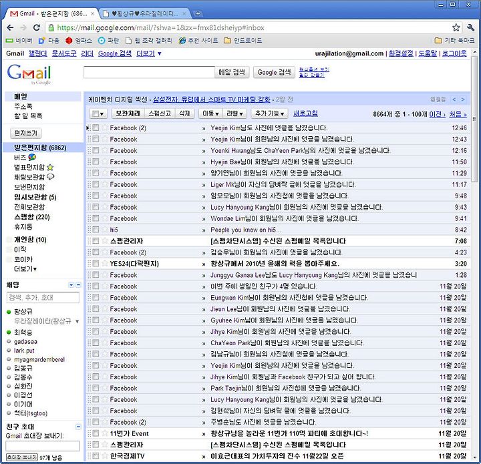
Task: Expand 더보기 under the sidebar labels
Action: [25, 269]
